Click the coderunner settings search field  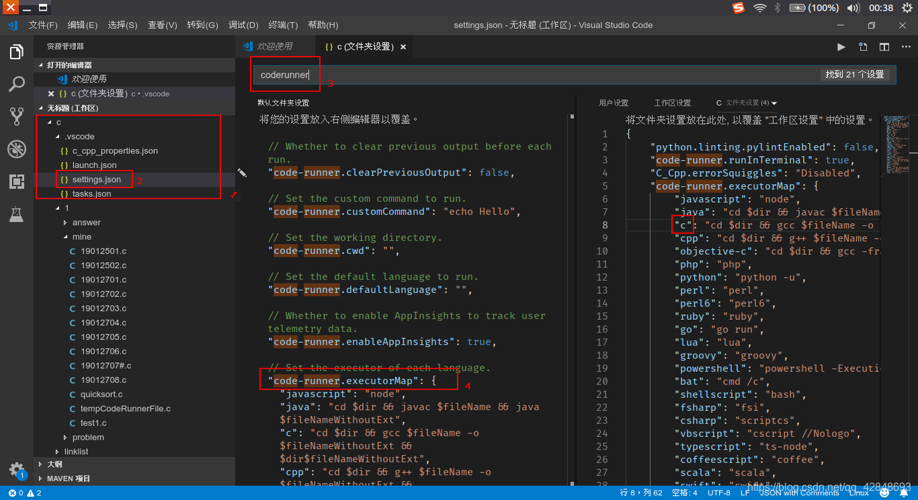point(285,74)
